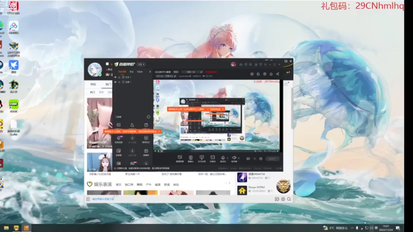413x232 pixels.
Task: Click the blue link text in Douyu bottom bar
Action: (x=103, y=199)
